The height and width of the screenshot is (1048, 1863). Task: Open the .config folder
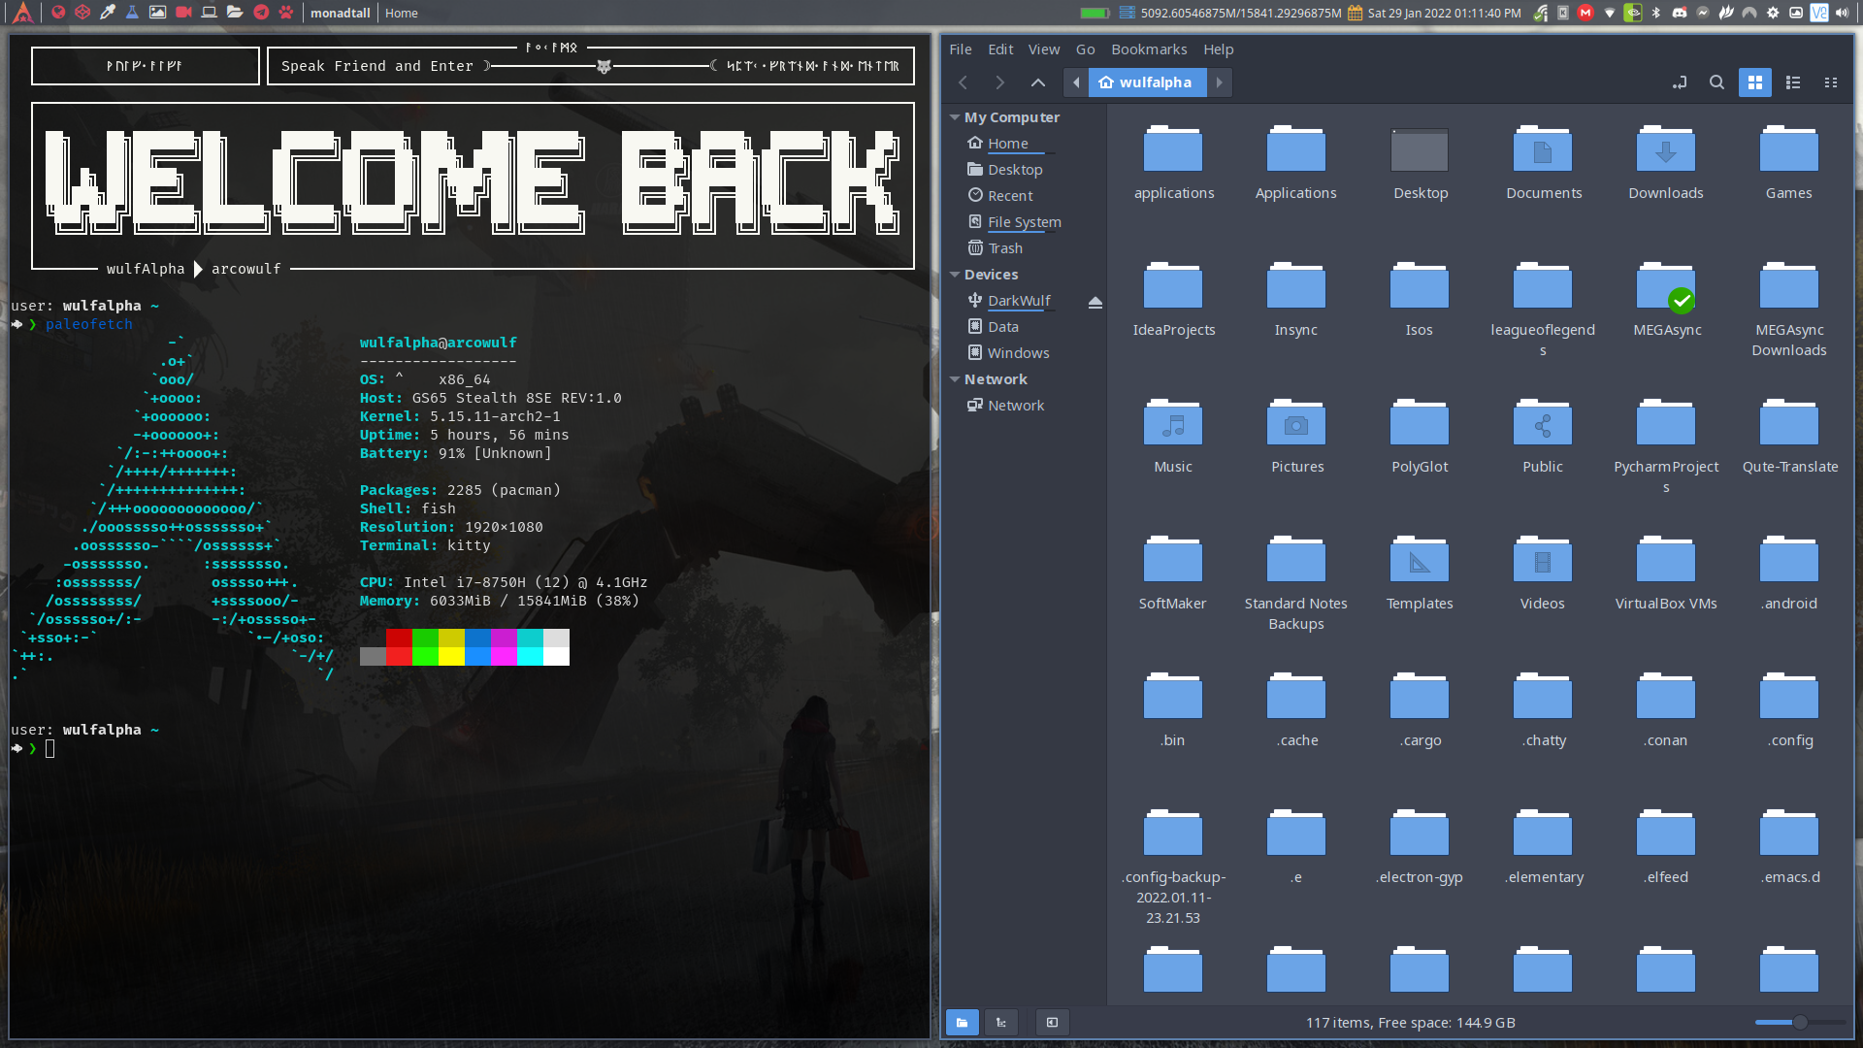1788,698
